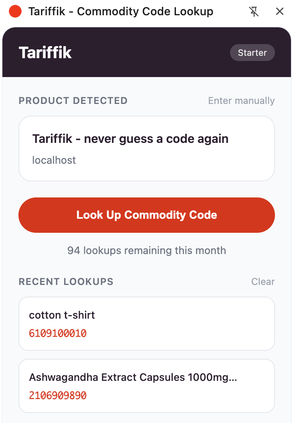Select the Ashwagandha Extract Capsules lookup

tap(147, 386)
